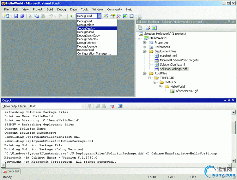The image size is (237, 180).
Task: Click Solution Explorer Show All Files icon
Action: (x=148, y=28)
